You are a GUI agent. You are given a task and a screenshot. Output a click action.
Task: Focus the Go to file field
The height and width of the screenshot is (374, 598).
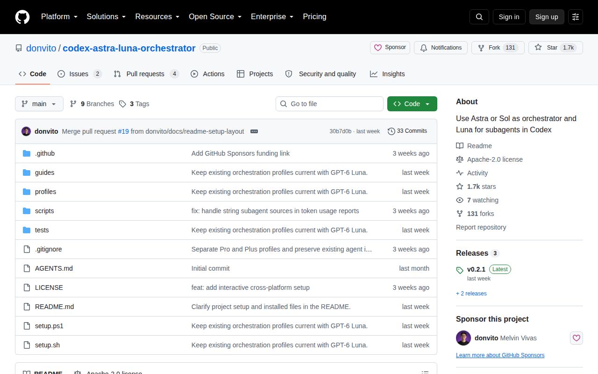tap(329, 104)
